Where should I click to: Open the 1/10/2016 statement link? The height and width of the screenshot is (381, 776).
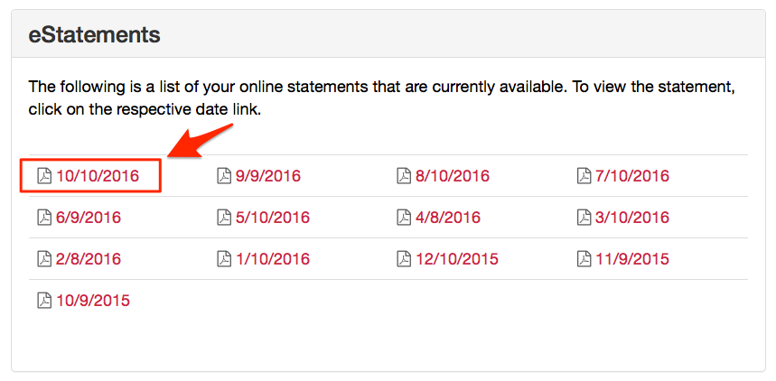click(273, 259)
